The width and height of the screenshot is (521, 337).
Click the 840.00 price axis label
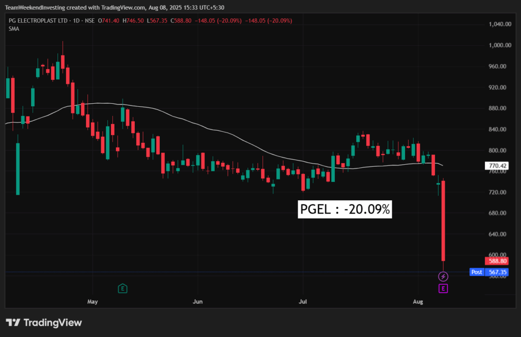point(498,129)
